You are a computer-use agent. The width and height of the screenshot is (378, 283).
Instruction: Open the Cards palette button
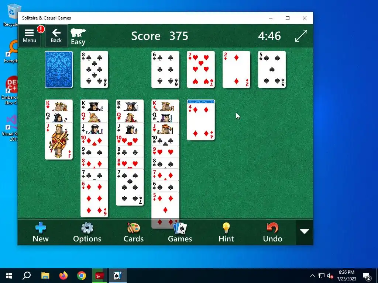[134, 232]
